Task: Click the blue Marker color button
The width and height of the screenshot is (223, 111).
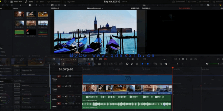Action: click(148, 64)
